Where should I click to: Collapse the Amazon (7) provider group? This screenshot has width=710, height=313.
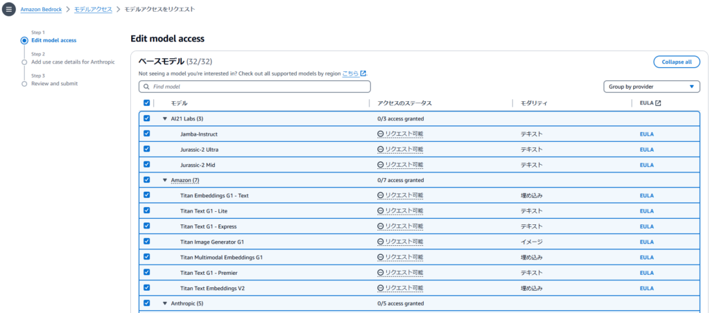click(165, 180)
